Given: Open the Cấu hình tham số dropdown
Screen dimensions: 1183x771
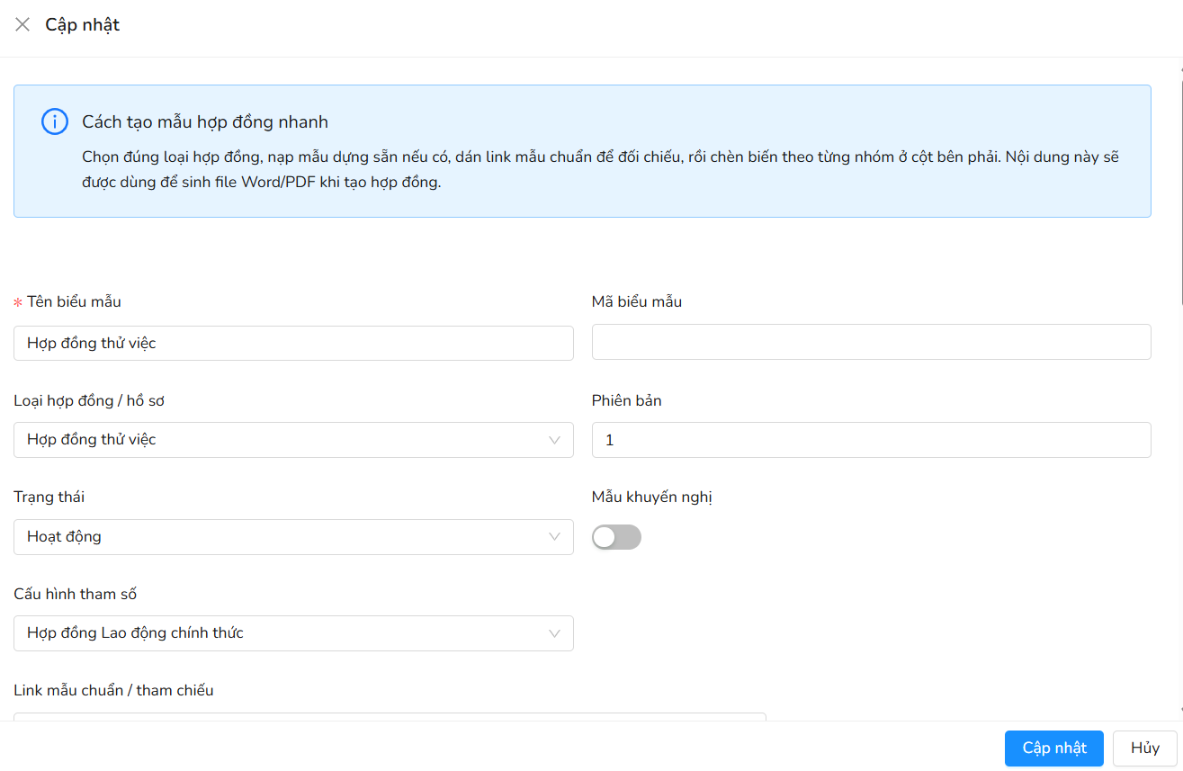Looking at the screenshot, I should click(293, 633).
